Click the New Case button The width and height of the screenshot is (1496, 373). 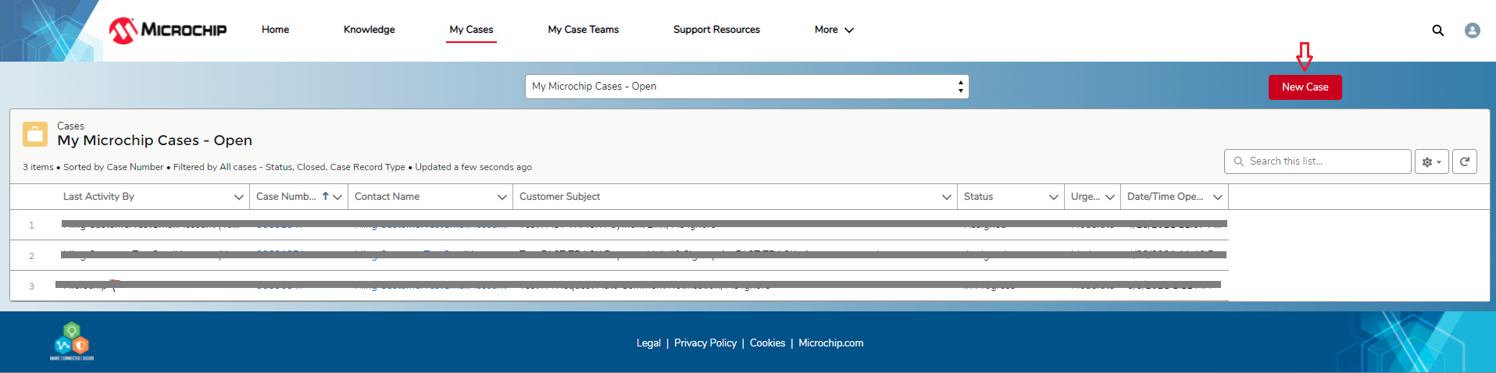1305,87
